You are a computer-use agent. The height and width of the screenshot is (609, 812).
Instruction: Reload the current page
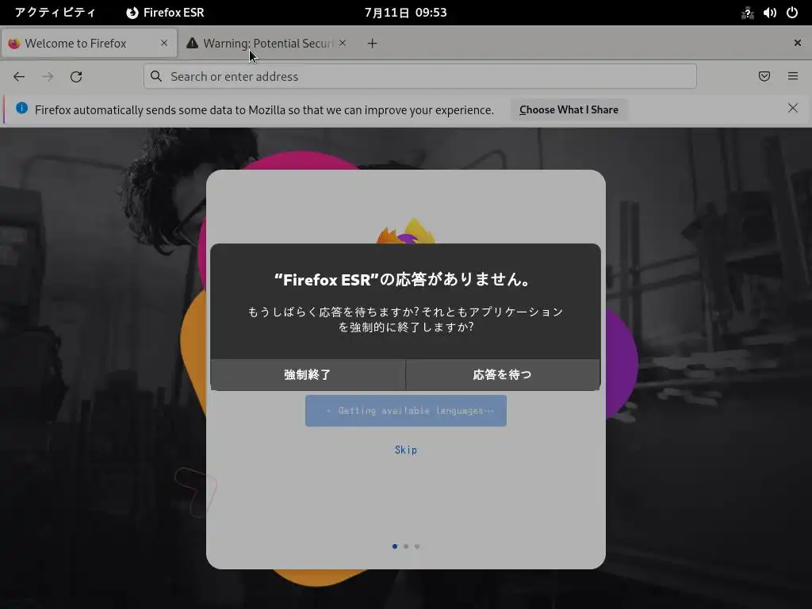(76, 77)
